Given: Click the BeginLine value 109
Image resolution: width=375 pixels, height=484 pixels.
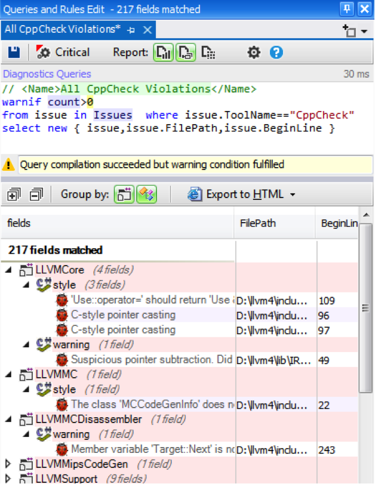Looking at the screenshot, I should pyautogui.click(x=327, y=301).
